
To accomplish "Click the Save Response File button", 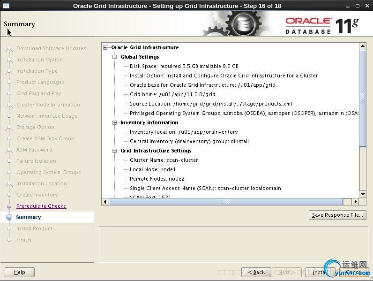I will click(x=337, y=215).
